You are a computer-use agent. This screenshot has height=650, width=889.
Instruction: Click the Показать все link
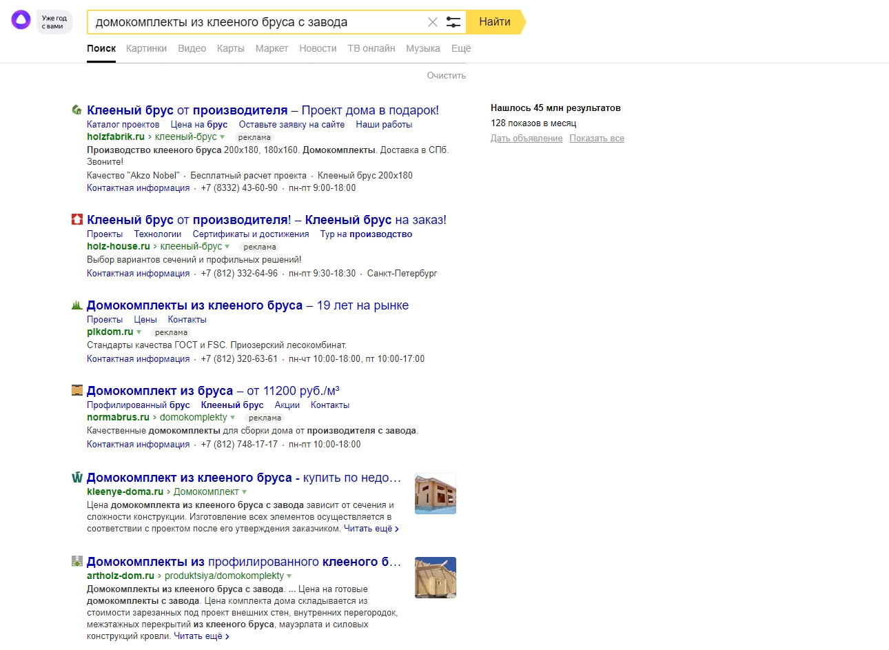[597, 139]
